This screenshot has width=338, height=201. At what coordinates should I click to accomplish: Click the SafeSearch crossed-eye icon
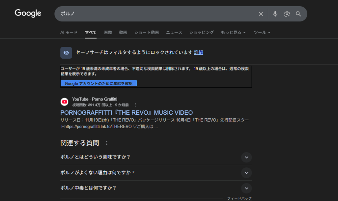coord(66,53)
